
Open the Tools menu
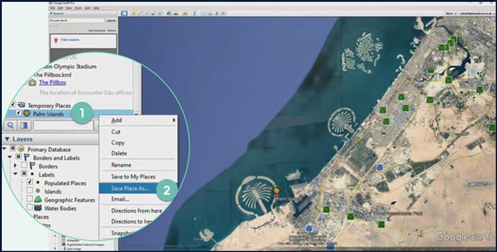point(78,7)
